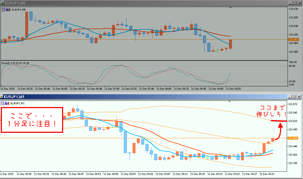Image resolution: width=303 pixels, height=179 pixels.
Task: Click the EURJPY,M5 title bar window icon
Action: point(2,2)
